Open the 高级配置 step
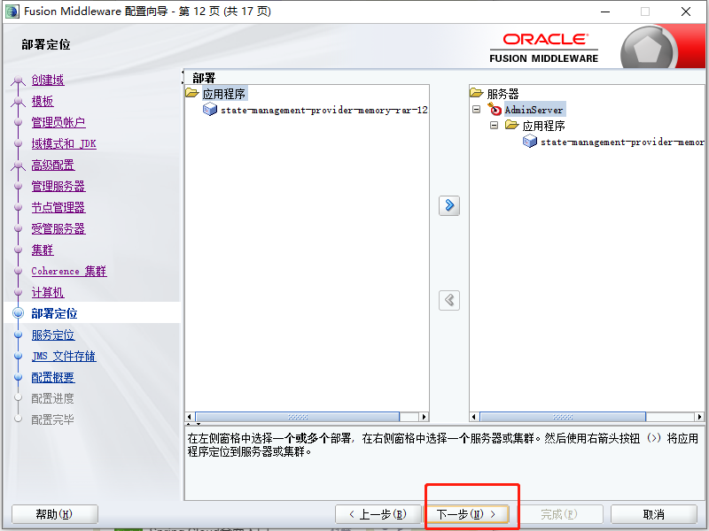709x531 pixels. 53,165
